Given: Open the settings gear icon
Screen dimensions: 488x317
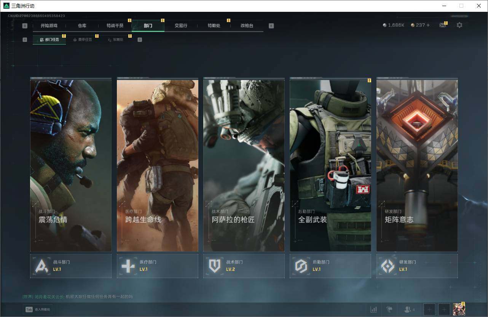Looking at the screenshot, I should coord(459,25).
